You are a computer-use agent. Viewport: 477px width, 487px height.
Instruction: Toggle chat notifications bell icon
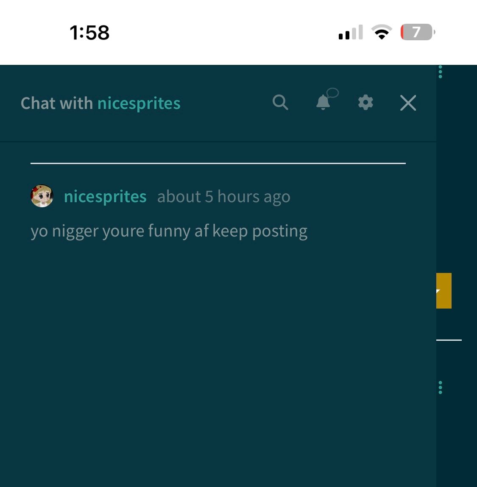click(326, 99)
